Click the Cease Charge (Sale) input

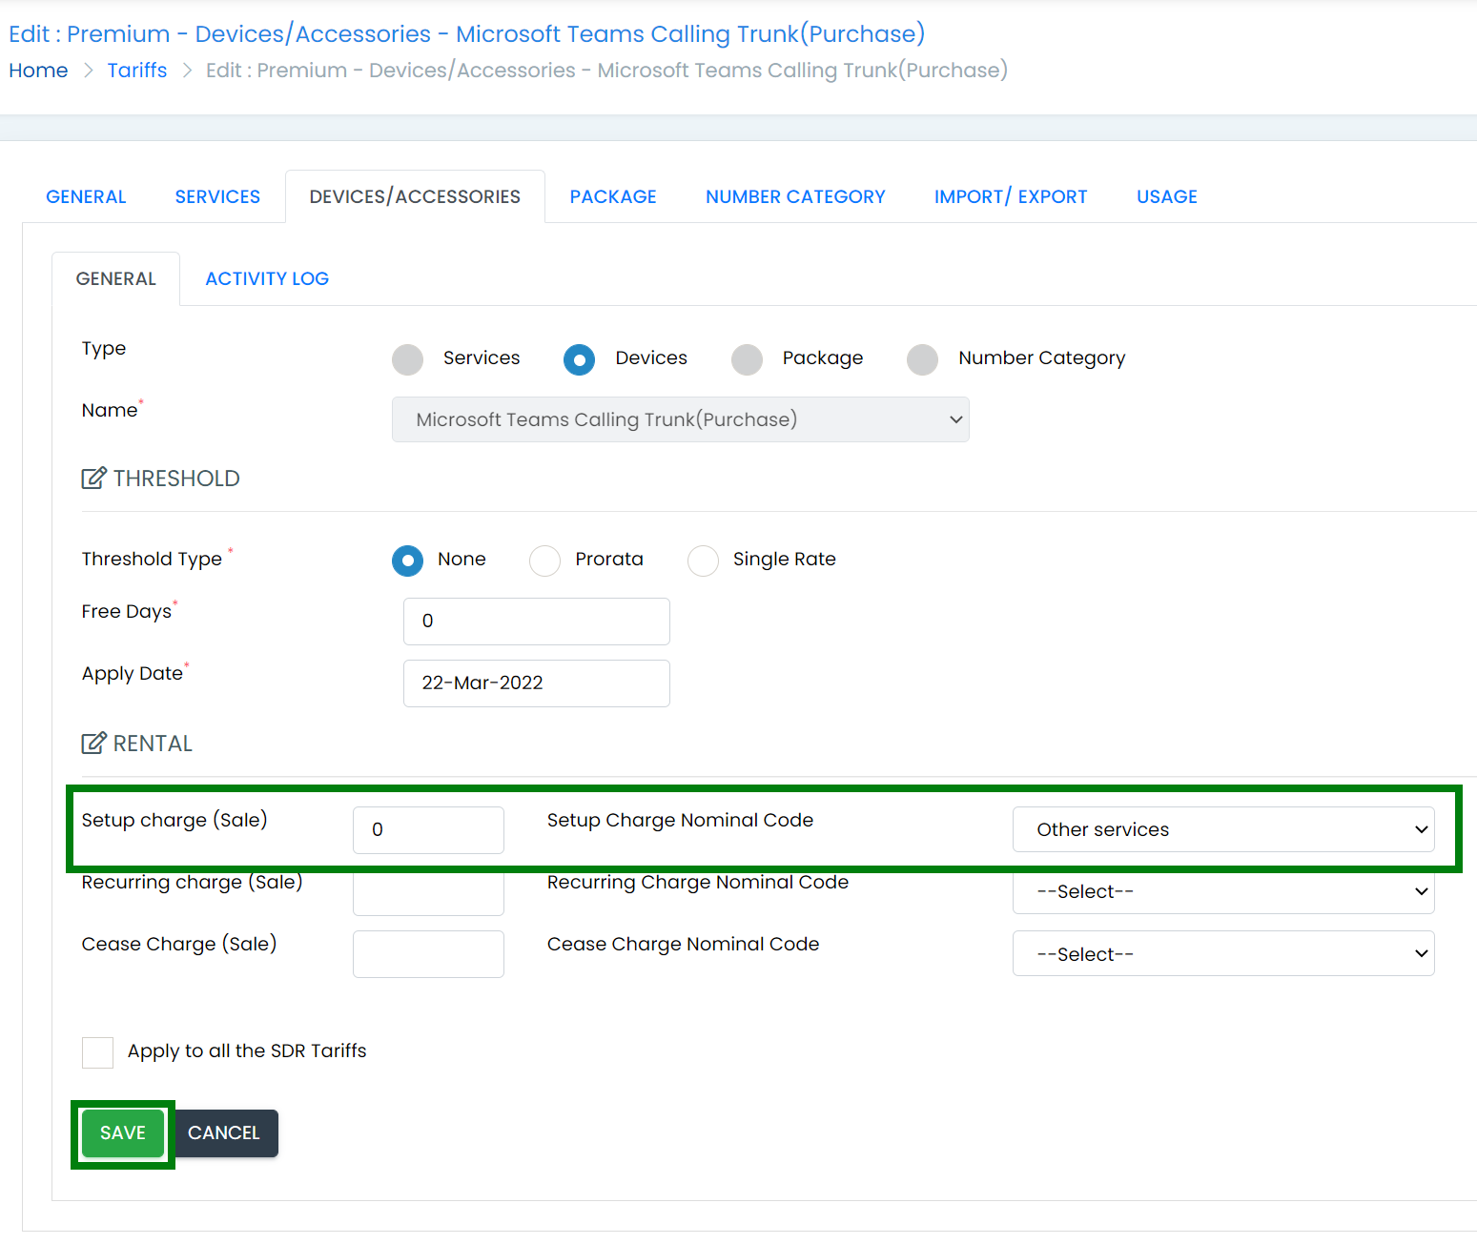428,954
